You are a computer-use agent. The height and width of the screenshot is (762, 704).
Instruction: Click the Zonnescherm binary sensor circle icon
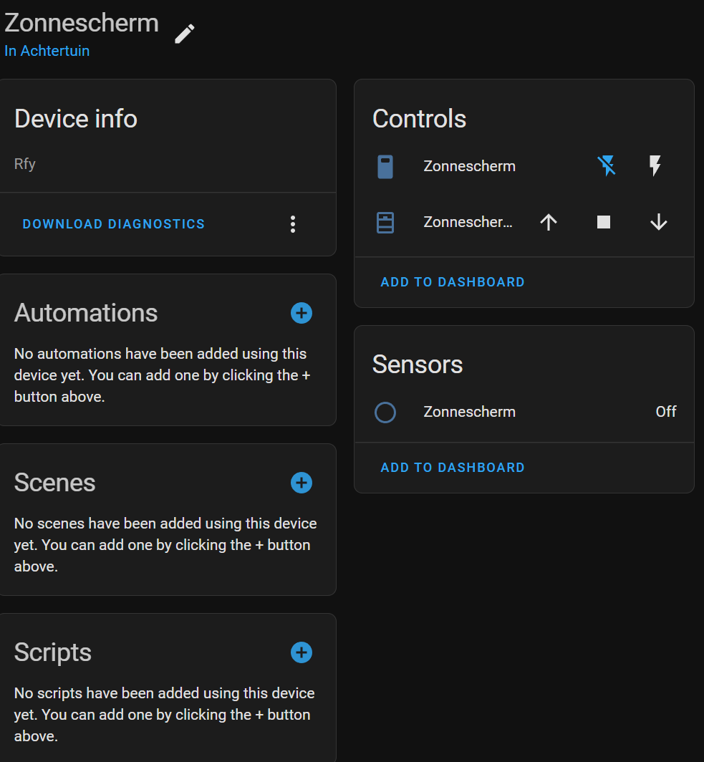pos(385,412)
